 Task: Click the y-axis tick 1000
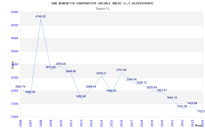click(x=15, y=117)
